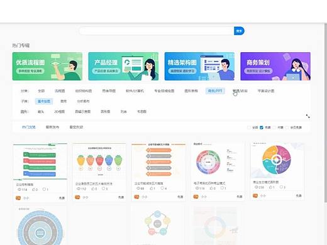This screenshot has width=327, height=245.
Task: Switch to 最新发布 sort tab
Action: click(x=52, y=127)
